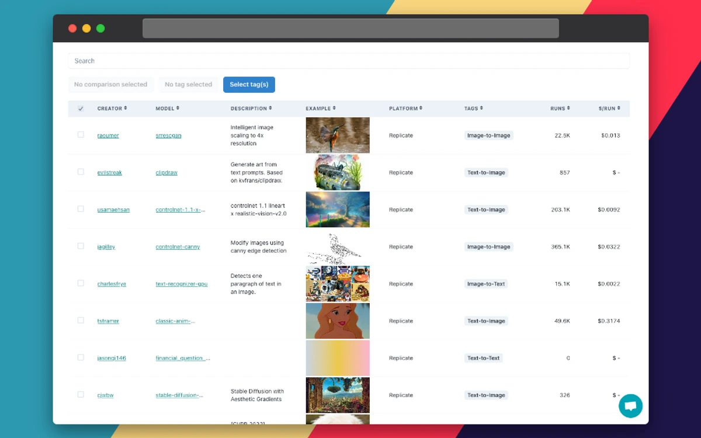701x438 pixels.
Task: Check the tstramer row checkbox
Action: pos(81,320)
